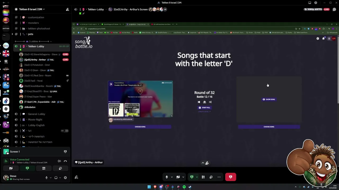339x190 pixels.
Task: Open Steam from the taskbar
Action: tap(190, 187)
